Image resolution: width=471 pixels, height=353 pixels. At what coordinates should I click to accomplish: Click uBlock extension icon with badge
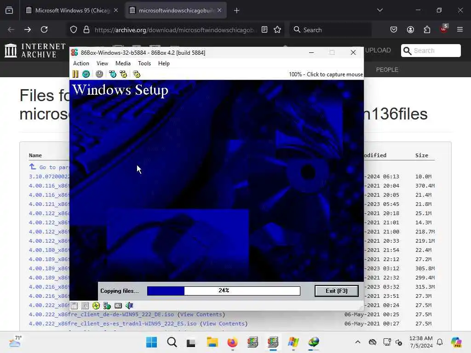pyautogui.click(x=444, y=29)
